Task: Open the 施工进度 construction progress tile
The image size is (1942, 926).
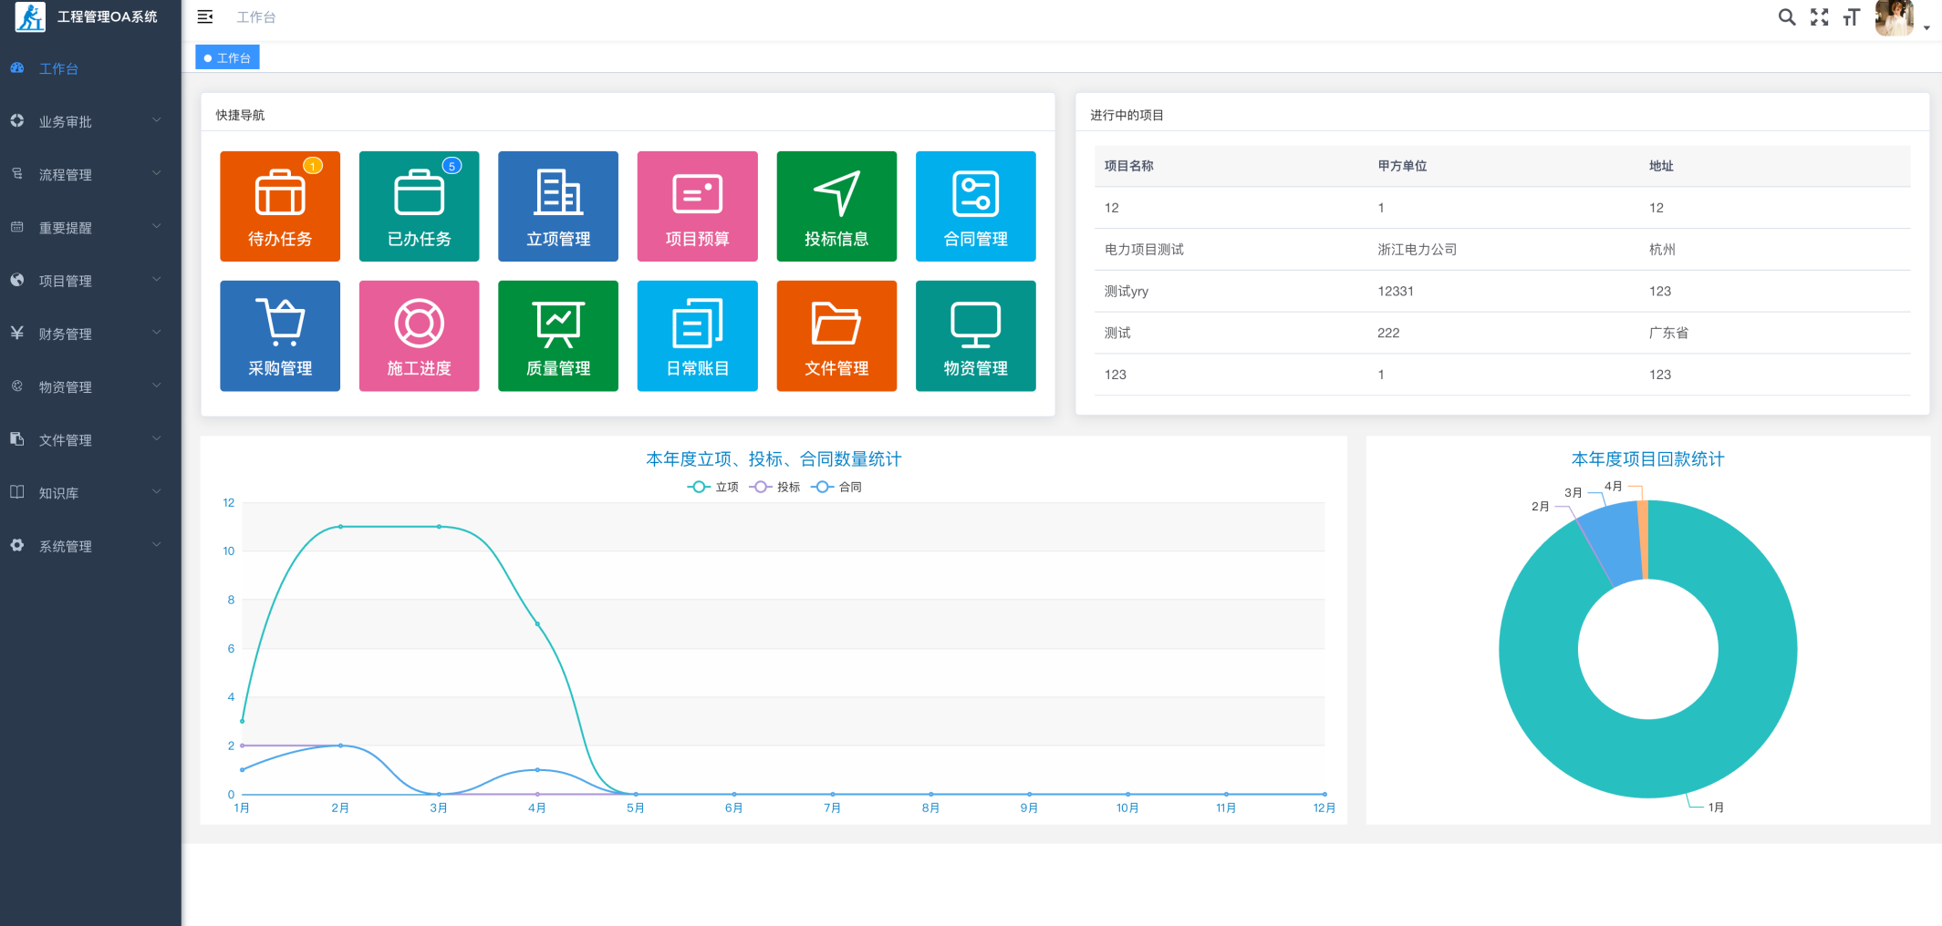Action: tap(419, 336)
